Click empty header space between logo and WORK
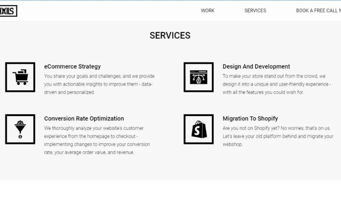 click(x=107, y=11)
